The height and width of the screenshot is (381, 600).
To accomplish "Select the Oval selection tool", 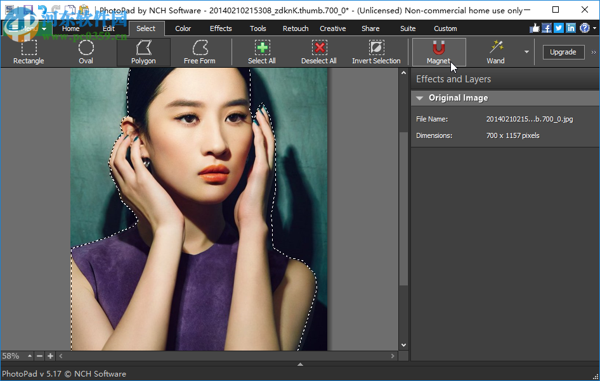I will point(86,51).
